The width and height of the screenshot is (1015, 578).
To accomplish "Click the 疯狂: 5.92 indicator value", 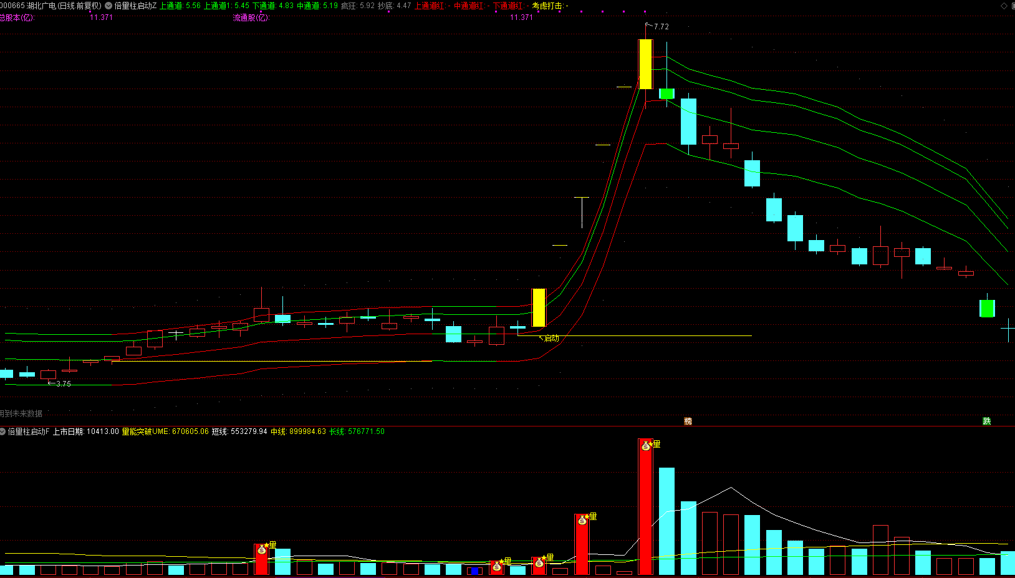I will (358, 6).
